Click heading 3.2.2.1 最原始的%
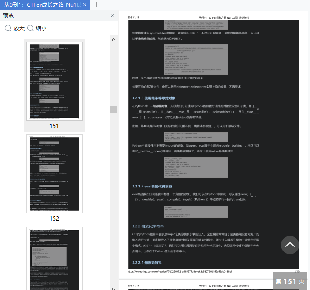 coord(147,262)
